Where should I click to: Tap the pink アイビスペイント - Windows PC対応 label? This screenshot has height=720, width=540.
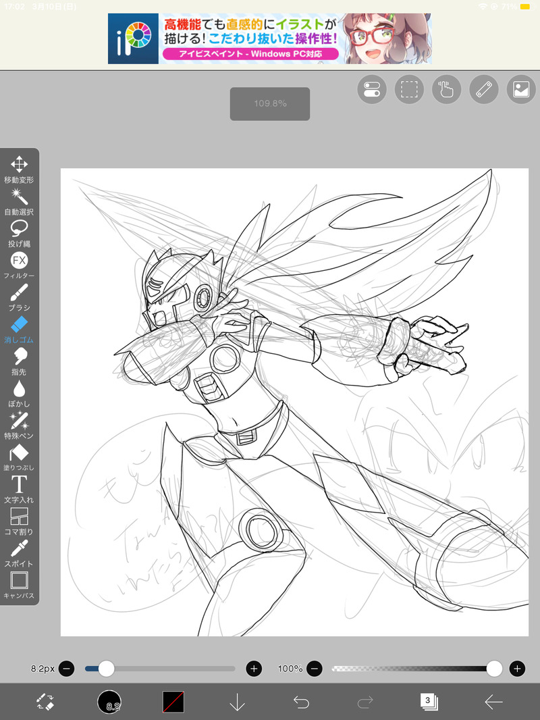pyautogui.click(x=250, y=54)
